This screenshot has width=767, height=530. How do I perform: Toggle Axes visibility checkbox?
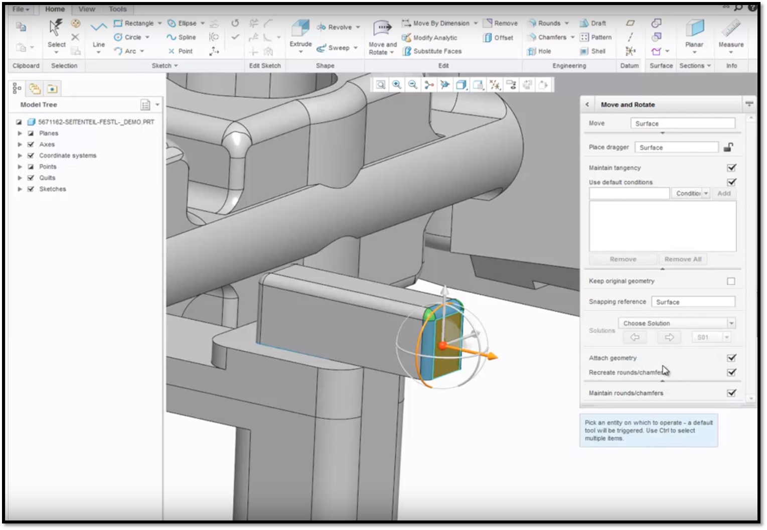31,144
